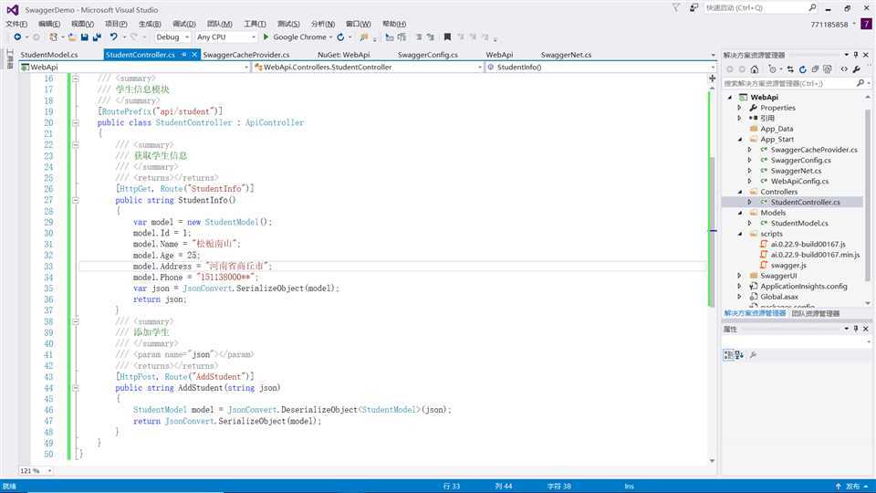Image resolution: width=876 pixels, height=493 pixels.
Task: Expand the SwaggerUI folder in Solution Explorer
Action: 739,276
